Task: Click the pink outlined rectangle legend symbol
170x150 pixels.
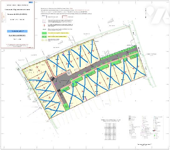Action: coord(65,17)
